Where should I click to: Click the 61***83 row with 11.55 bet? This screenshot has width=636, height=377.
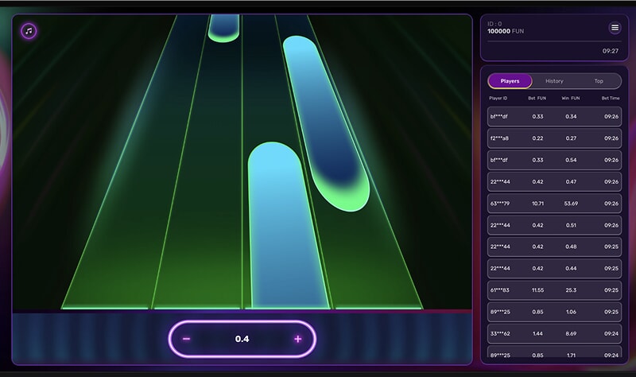[x=554, y=290]
